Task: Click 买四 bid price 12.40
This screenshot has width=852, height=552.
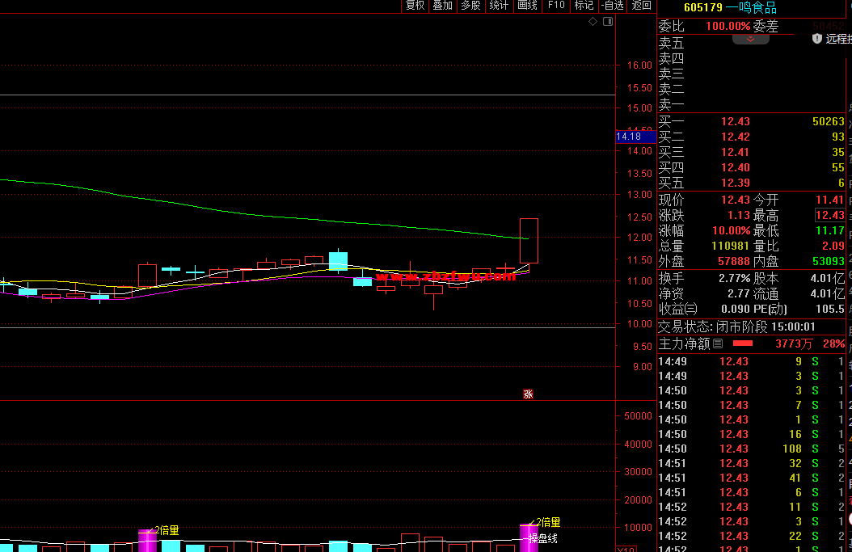Action: coord(735,167)
